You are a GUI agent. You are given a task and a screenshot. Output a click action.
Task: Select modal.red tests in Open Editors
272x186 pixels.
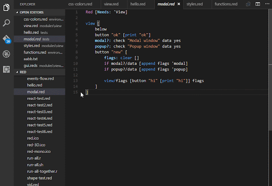point(40,39)
